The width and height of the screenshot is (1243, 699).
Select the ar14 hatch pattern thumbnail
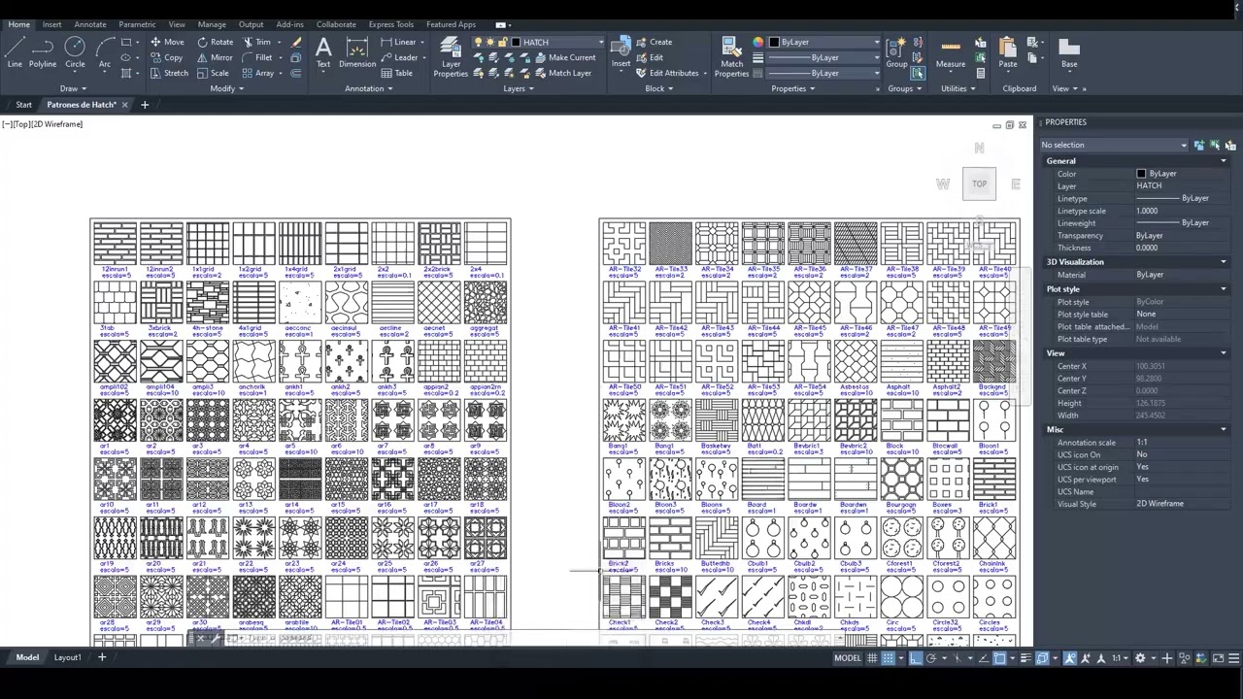click(x=300, y=479)
